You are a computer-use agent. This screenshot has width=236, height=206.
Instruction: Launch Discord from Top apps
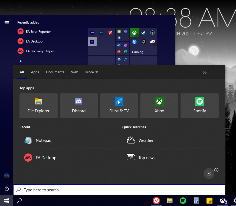click(79, 106)
